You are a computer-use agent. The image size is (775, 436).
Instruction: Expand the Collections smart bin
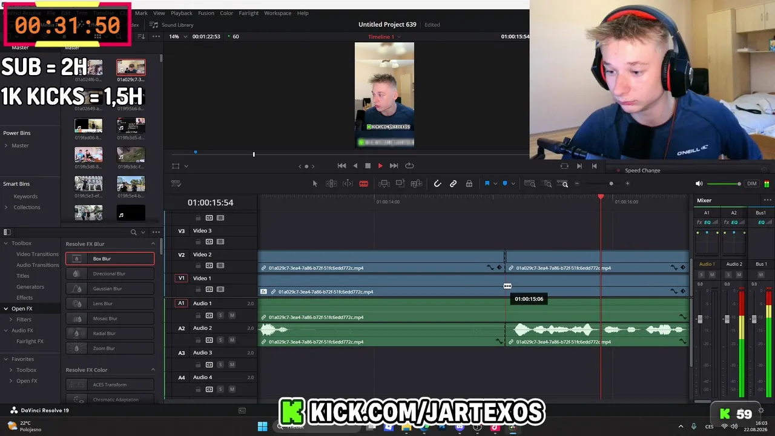6,207
